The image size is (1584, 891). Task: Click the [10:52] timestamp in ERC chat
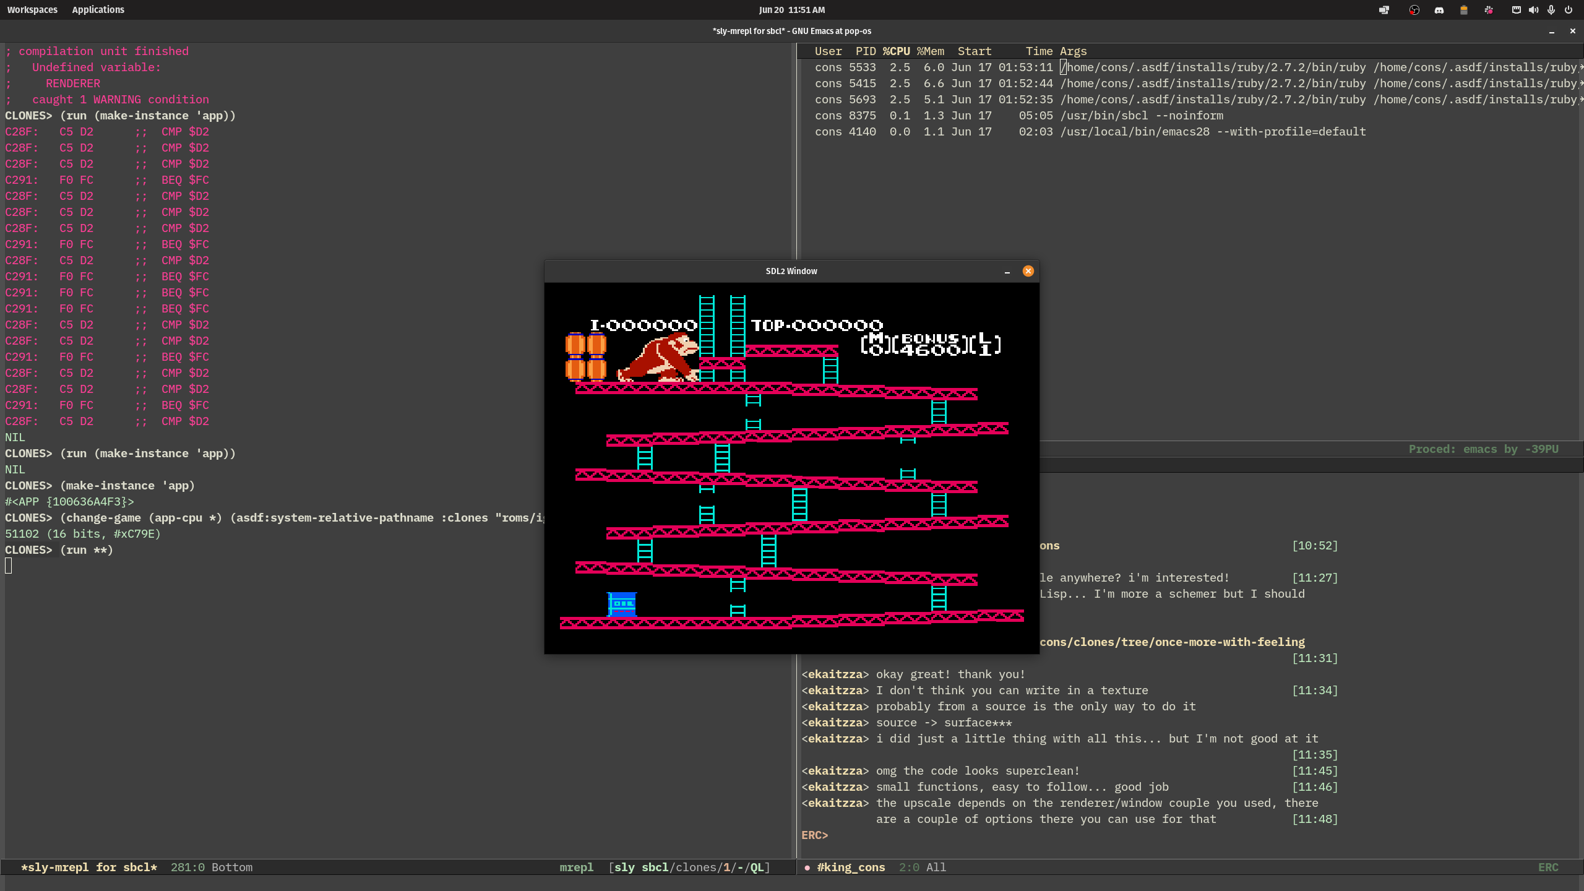pos(1315,546)
